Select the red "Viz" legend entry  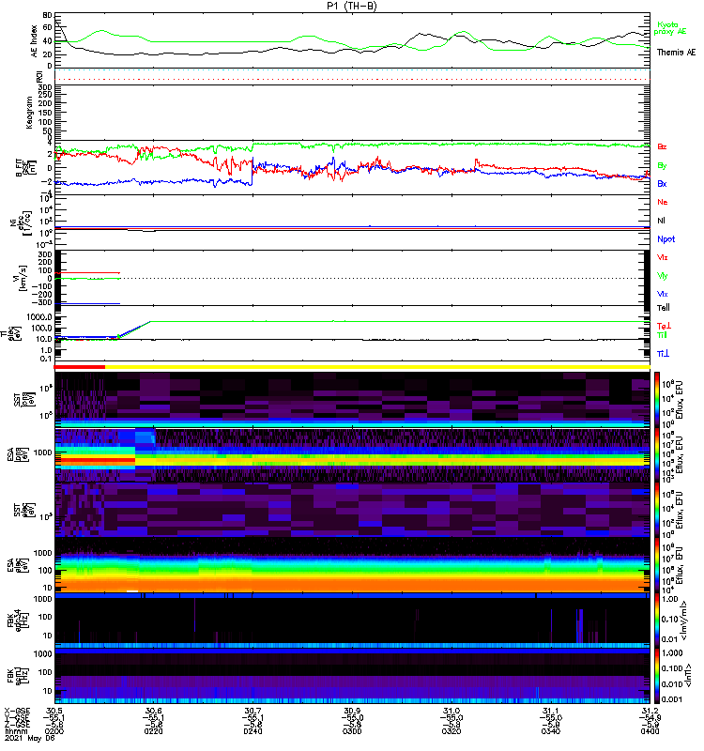[x=663, y=257]
